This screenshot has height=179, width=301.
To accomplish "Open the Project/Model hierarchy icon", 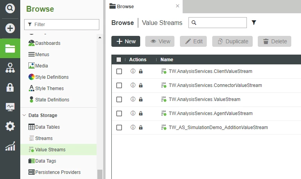I will click(x=10, y=68).
